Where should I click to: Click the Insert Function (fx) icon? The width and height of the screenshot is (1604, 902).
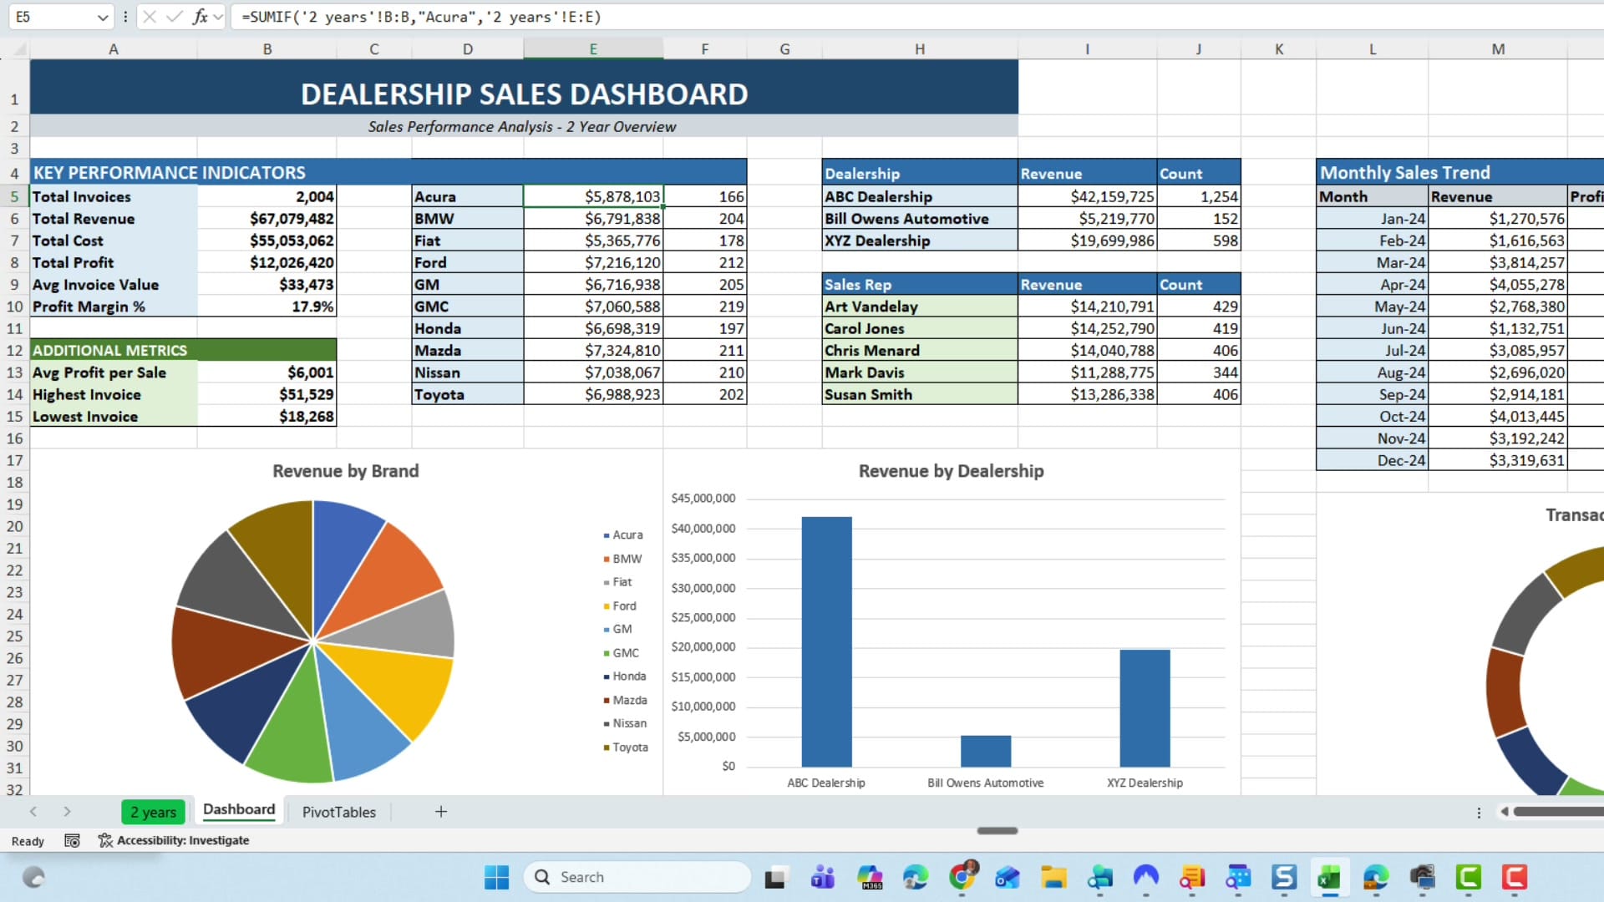pyautogui.click(x=199, y=16)
